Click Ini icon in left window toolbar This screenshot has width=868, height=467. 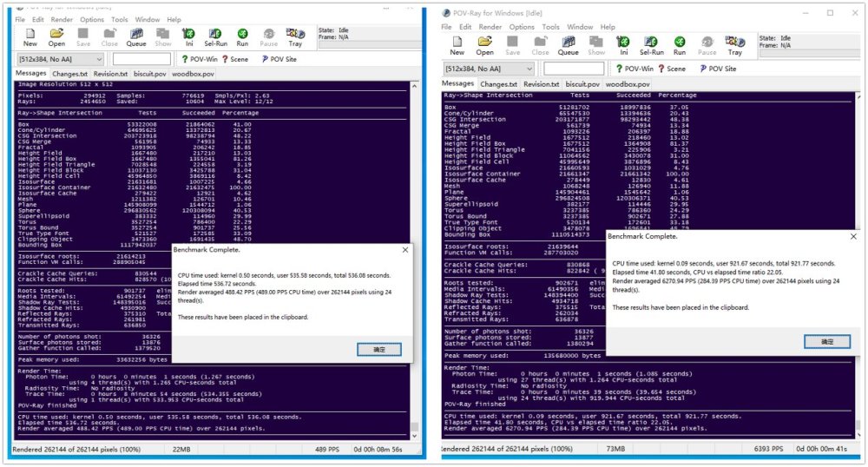[x=188, y=37]
